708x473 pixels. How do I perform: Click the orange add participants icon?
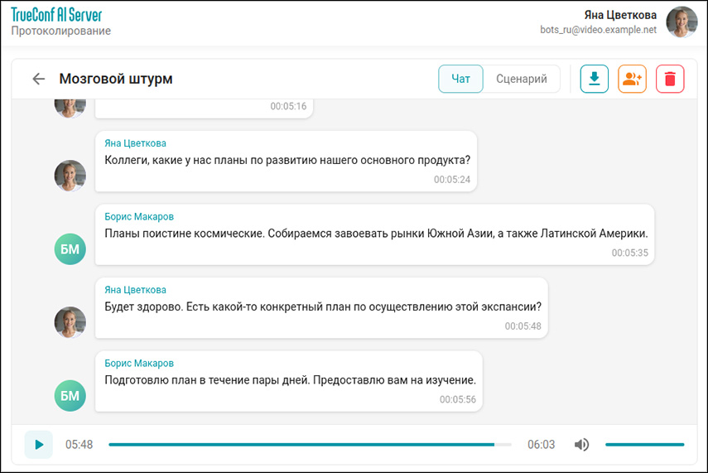click(632, 80)
